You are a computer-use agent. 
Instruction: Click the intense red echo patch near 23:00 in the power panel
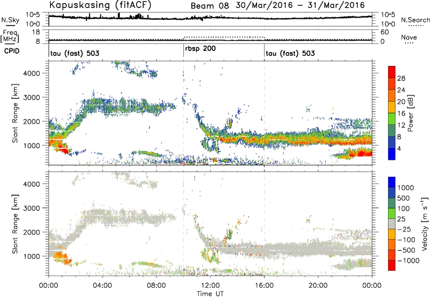point(362,152)
